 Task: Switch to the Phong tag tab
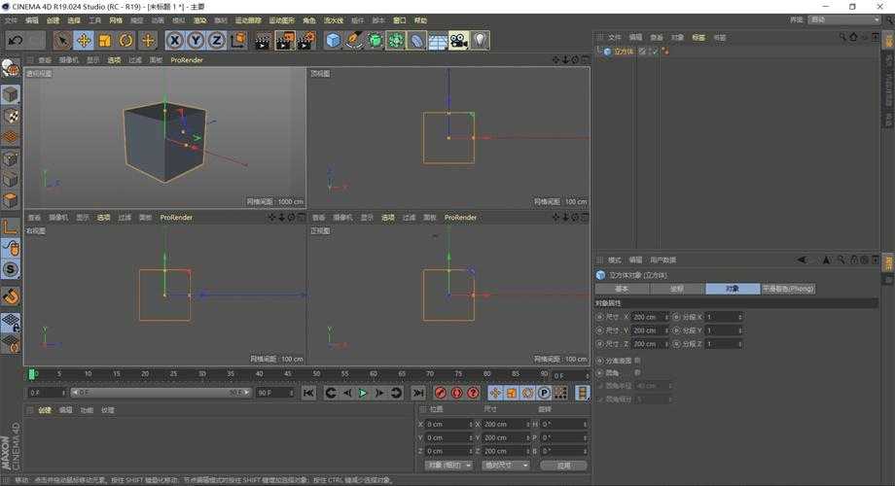[788, 289]
